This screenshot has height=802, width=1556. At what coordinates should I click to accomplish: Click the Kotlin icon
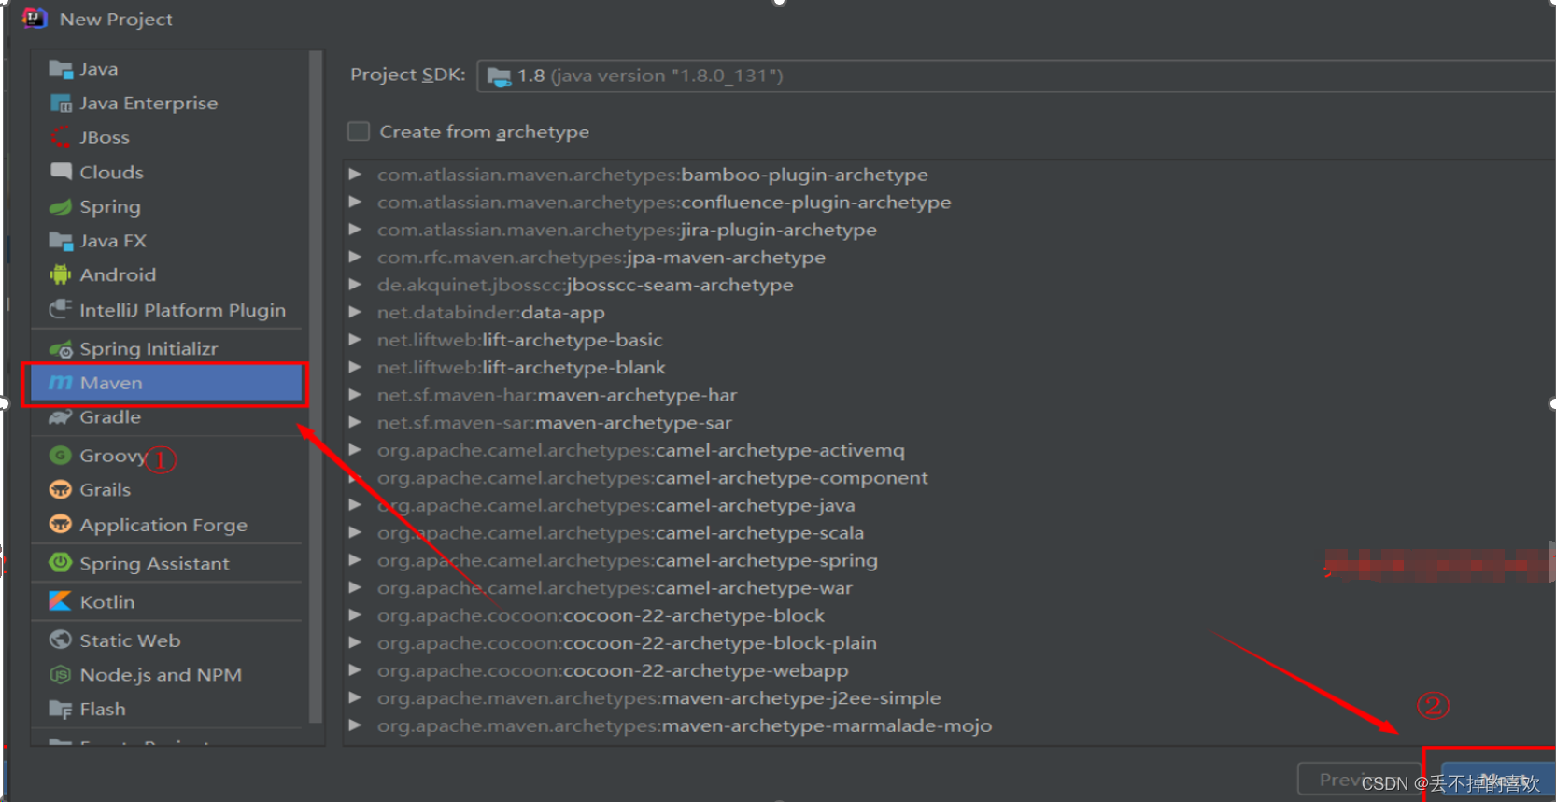tap(61, 601)
